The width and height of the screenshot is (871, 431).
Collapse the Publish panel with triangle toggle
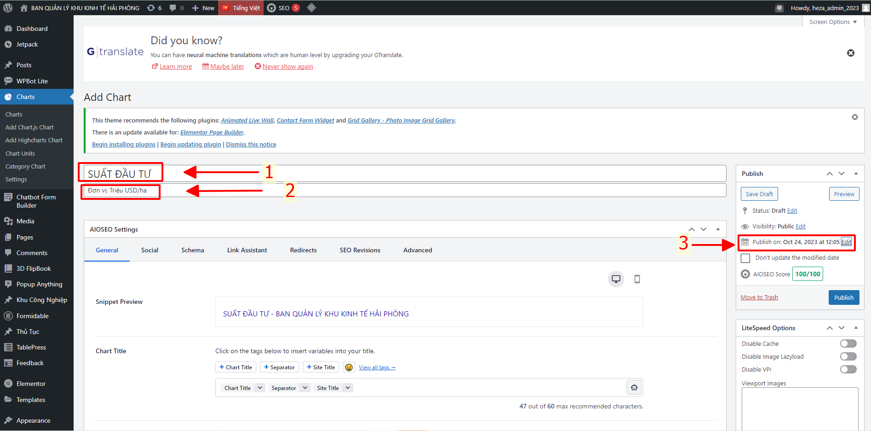click(x=856, y=174)
